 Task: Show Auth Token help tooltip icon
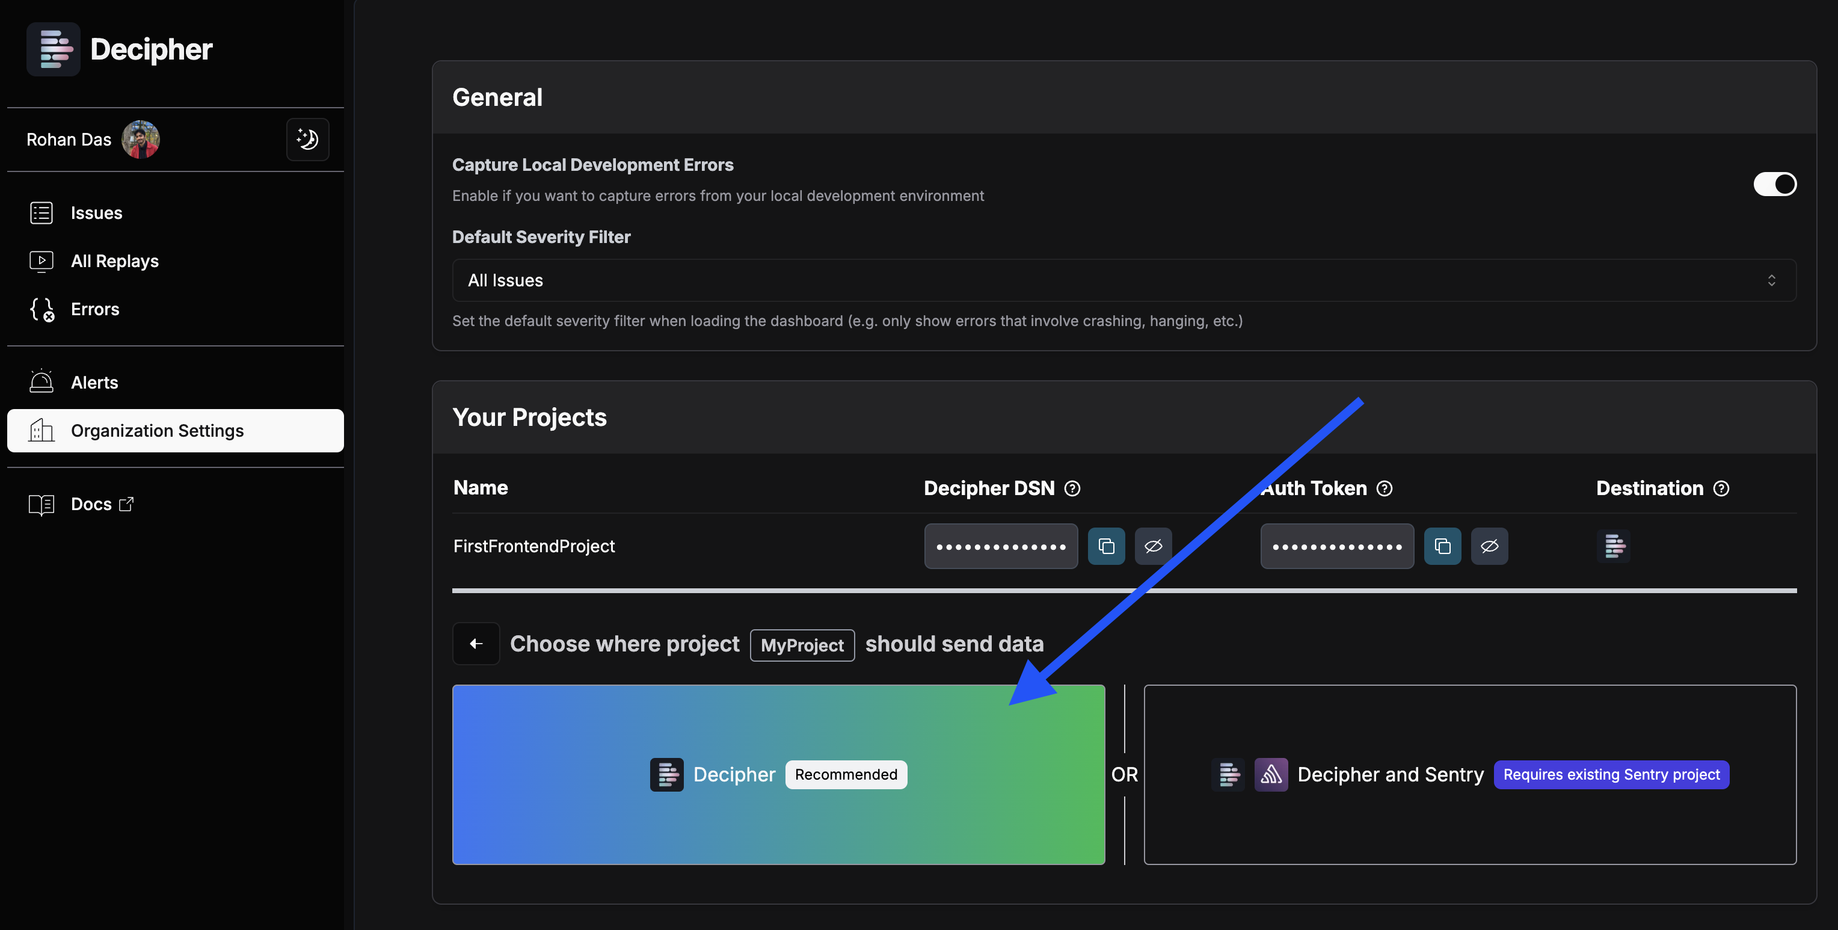[1384, 488]
